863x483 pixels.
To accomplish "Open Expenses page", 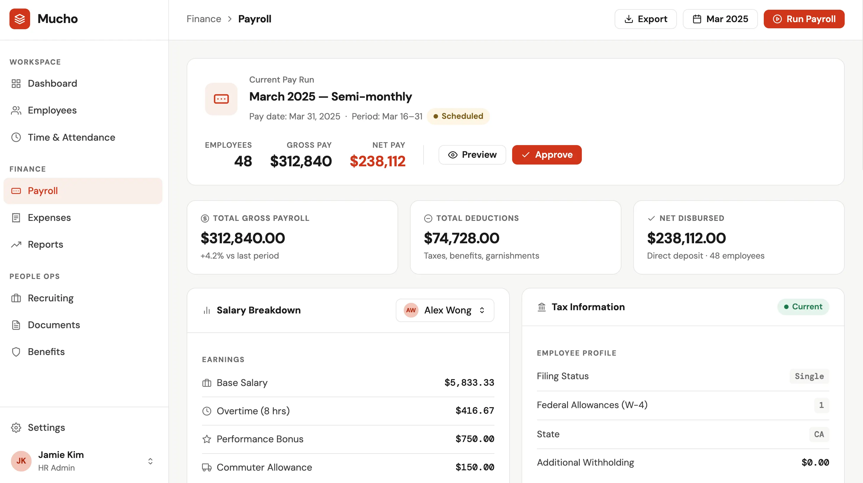I will (83, 218).
